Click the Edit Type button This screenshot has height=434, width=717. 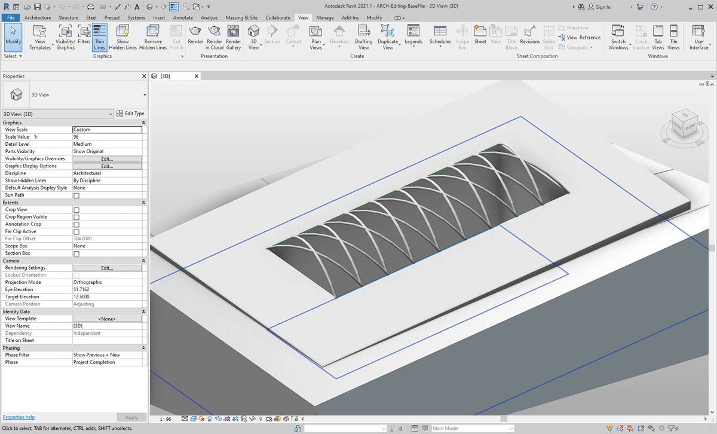[130, 114]
